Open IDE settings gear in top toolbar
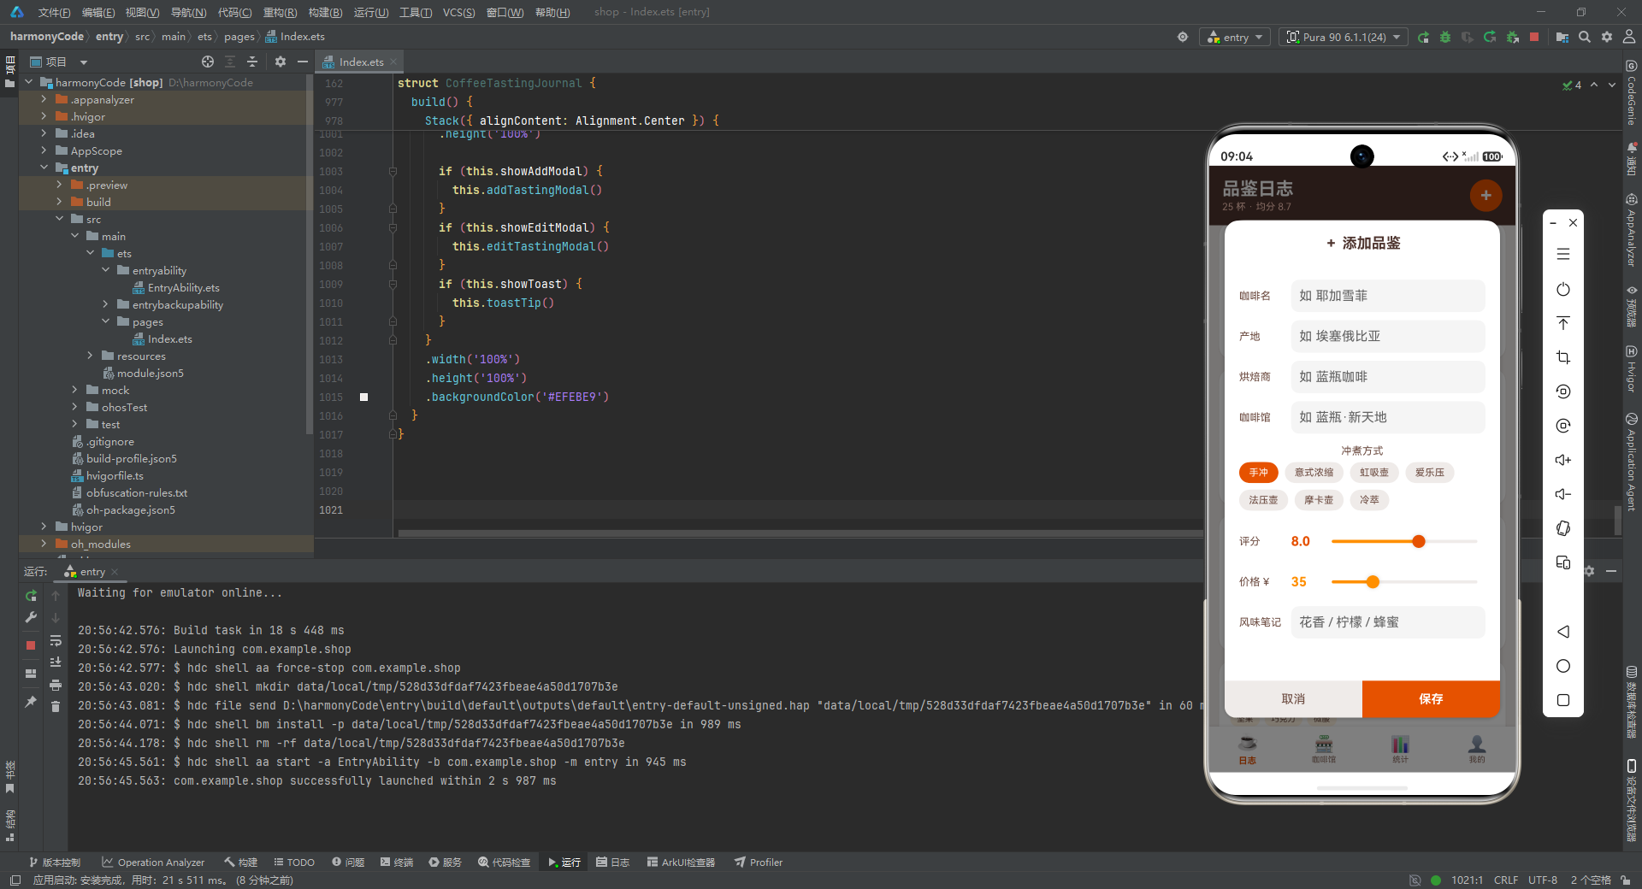Screen dimensions: 1642x889 click(x=1607, y=37)
